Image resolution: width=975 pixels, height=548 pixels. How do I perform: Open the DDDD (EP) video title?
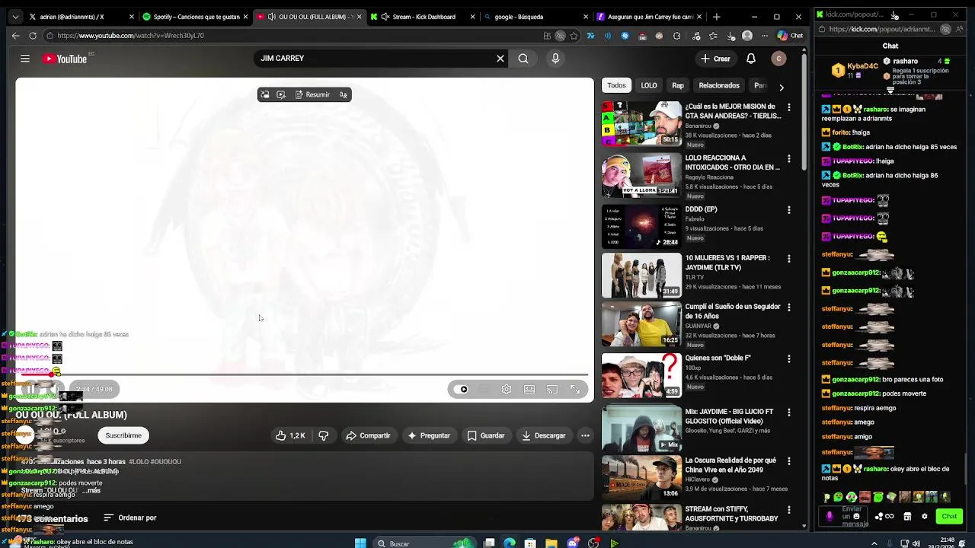[x=701, y=209]
